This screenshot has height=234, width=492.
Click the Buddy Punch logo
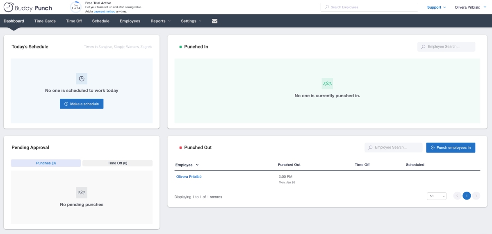pos(28,7)
